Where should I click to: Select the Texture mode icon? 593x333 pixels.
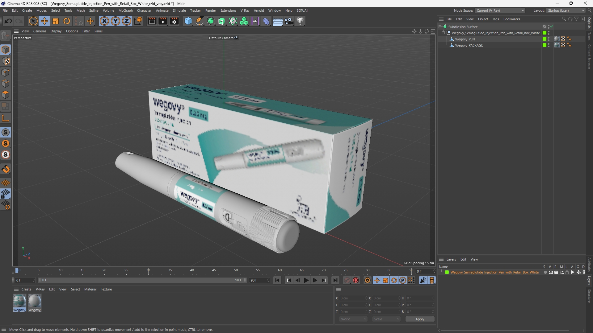coord(6,61)
